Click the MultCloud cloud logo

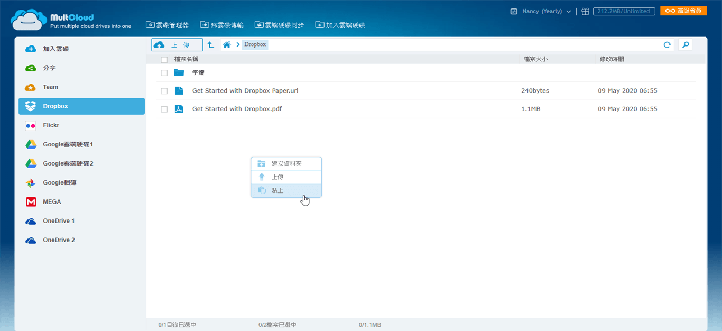(28, 20)
